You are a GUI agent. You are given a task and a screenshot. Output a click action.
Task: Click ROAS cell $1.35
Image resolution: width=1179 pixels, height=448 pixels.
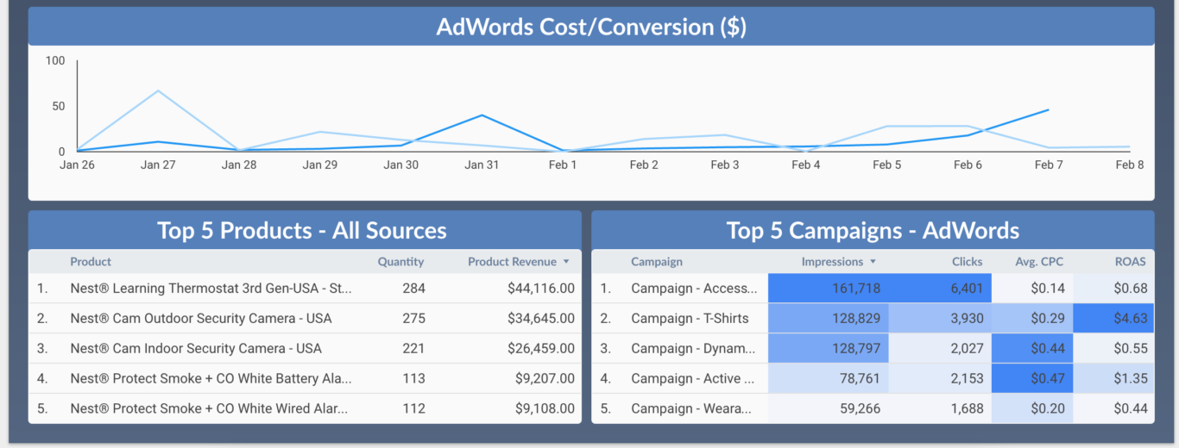coord(1114,378)
